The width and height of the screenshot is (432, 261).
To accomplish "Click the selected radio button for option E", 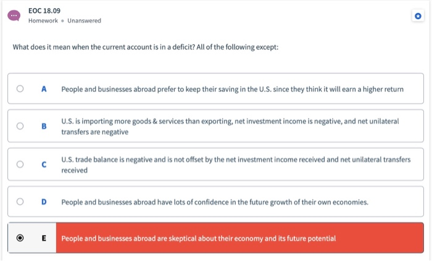I will click(x=20, y=238).
